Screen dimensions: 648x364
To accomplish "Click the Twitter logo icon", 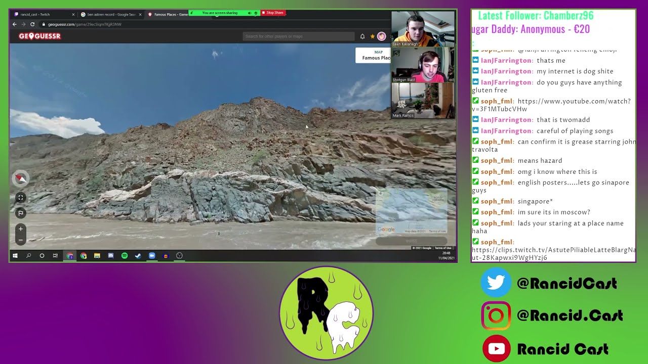I will click(x=496, y=283).
